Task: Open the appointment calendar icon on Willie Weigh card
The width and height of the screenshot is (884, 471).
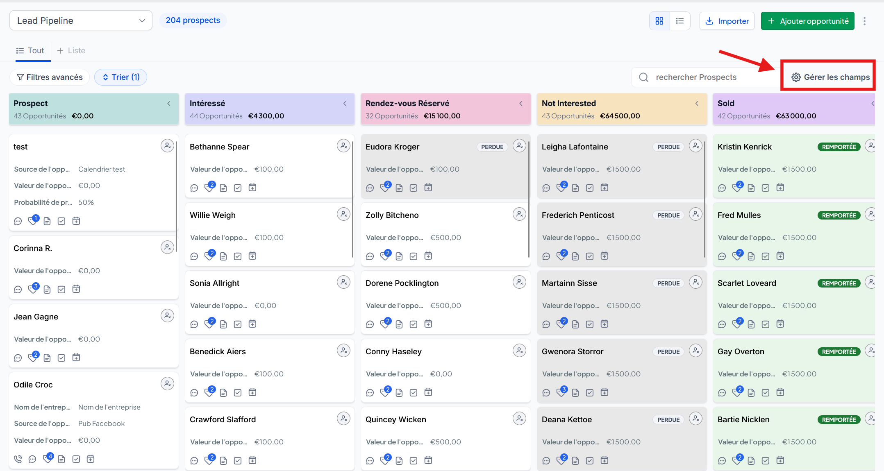Action: (x=252, y=256)
